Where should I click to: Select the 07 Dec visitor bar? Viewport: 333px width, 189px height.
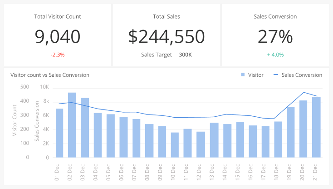pyautogui.click(x=137, y=138)
